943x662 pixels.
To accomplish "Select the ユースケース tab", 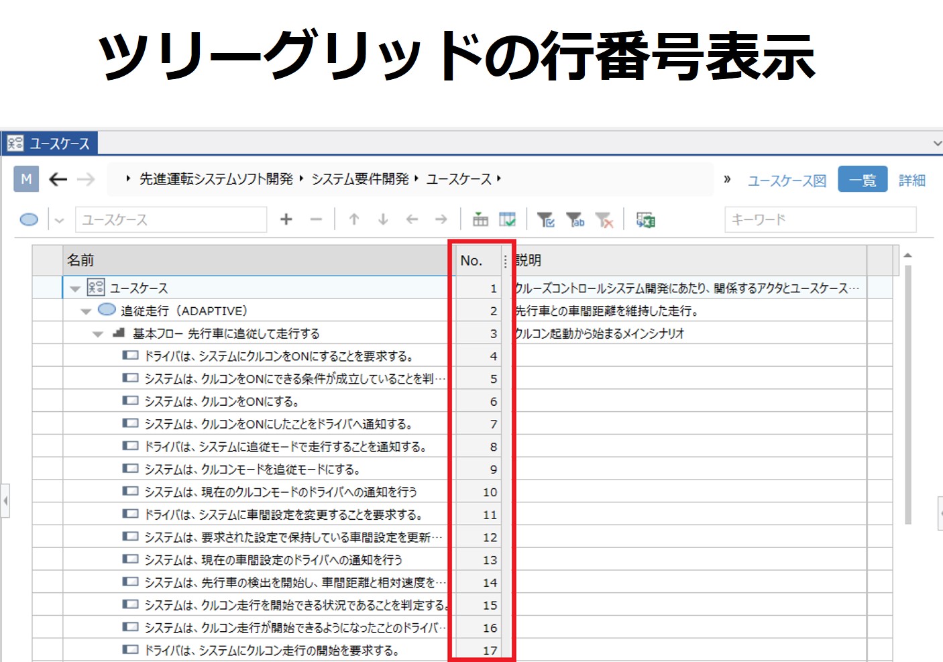I will (50, 143).
